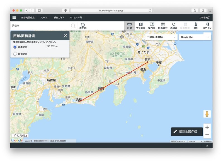Click the search magnifier icon
Image resolution: width=223 pixels, height=162 pixels.
click(73, 26)
